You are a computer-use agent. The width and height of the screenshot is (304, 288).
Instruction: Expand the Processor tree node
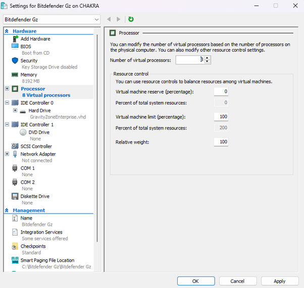[7, 89]
